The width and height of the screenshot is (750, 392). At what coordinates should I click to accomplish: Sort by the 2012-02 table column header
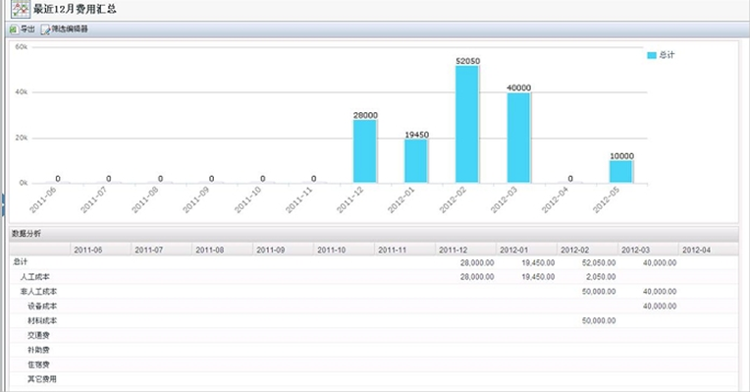(x=587, y=250)
